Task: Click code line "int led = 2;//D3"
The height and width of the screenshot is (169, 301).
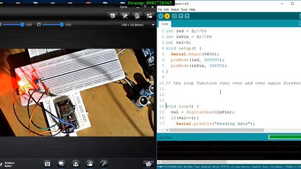Action: click(x=186, y=31)
